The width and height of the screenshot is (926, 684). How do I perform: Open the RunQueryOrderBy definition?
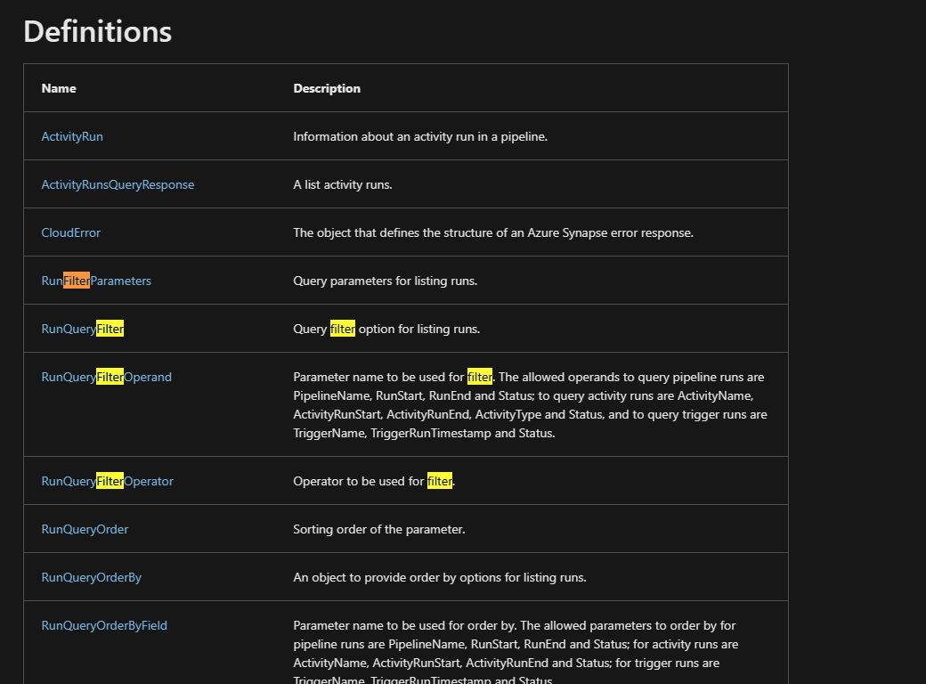click(91, 576)
